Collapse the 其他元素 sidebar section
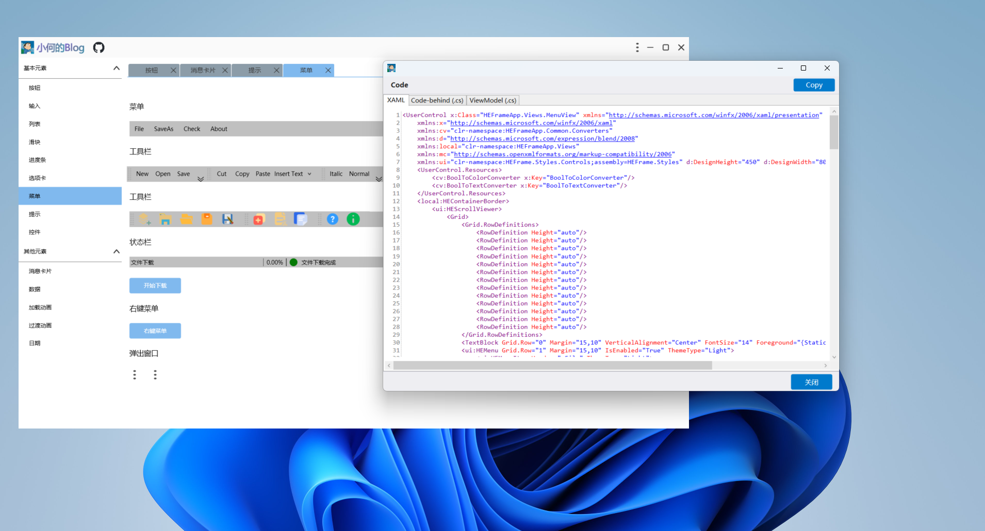This screenshot has width=985, height=531. (x=117, y=251)
